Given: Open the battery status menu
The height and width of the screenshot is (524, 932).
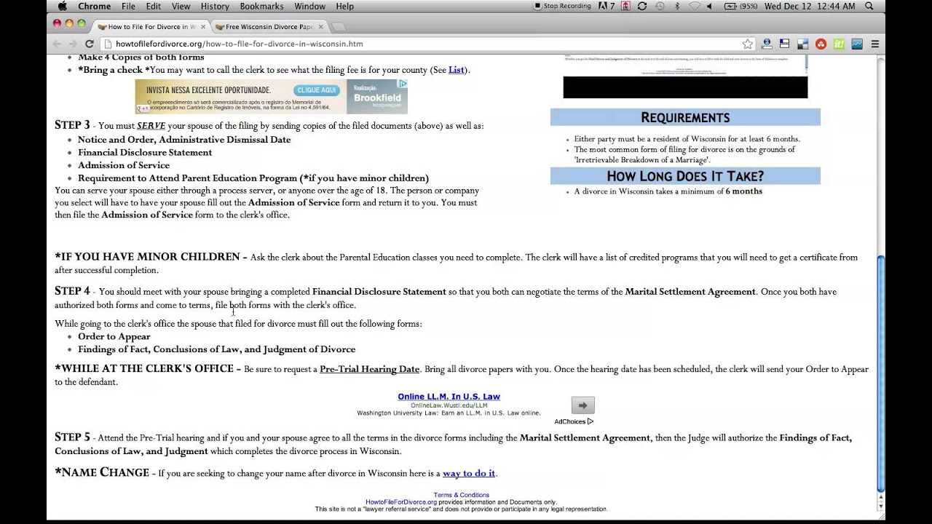Looking at the screenshot, I should tap(741, 6).
